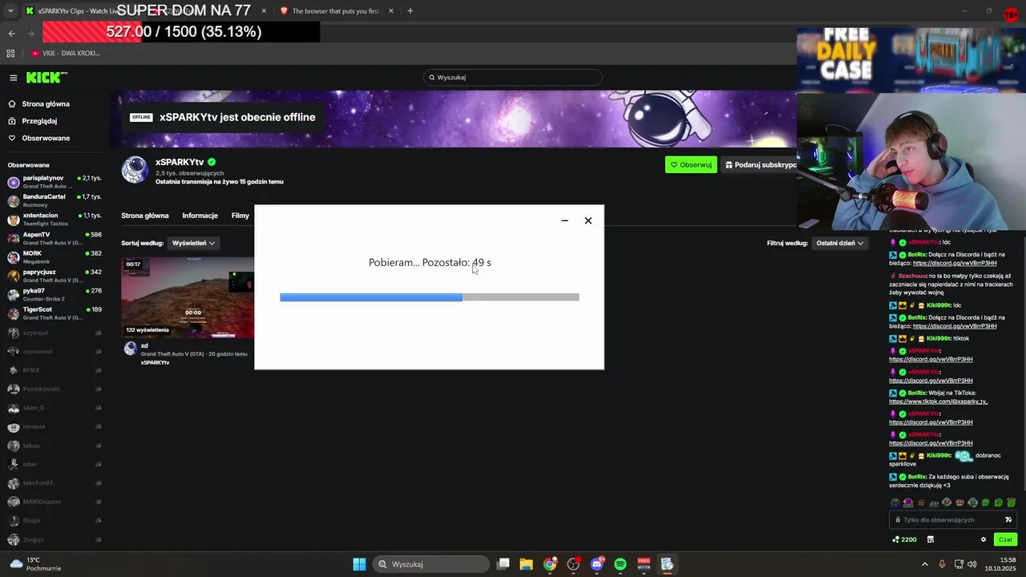Open the VKIE - DWA KROKI bookmark
This screenshot has width=1026, height=577.
click(66, 54)
